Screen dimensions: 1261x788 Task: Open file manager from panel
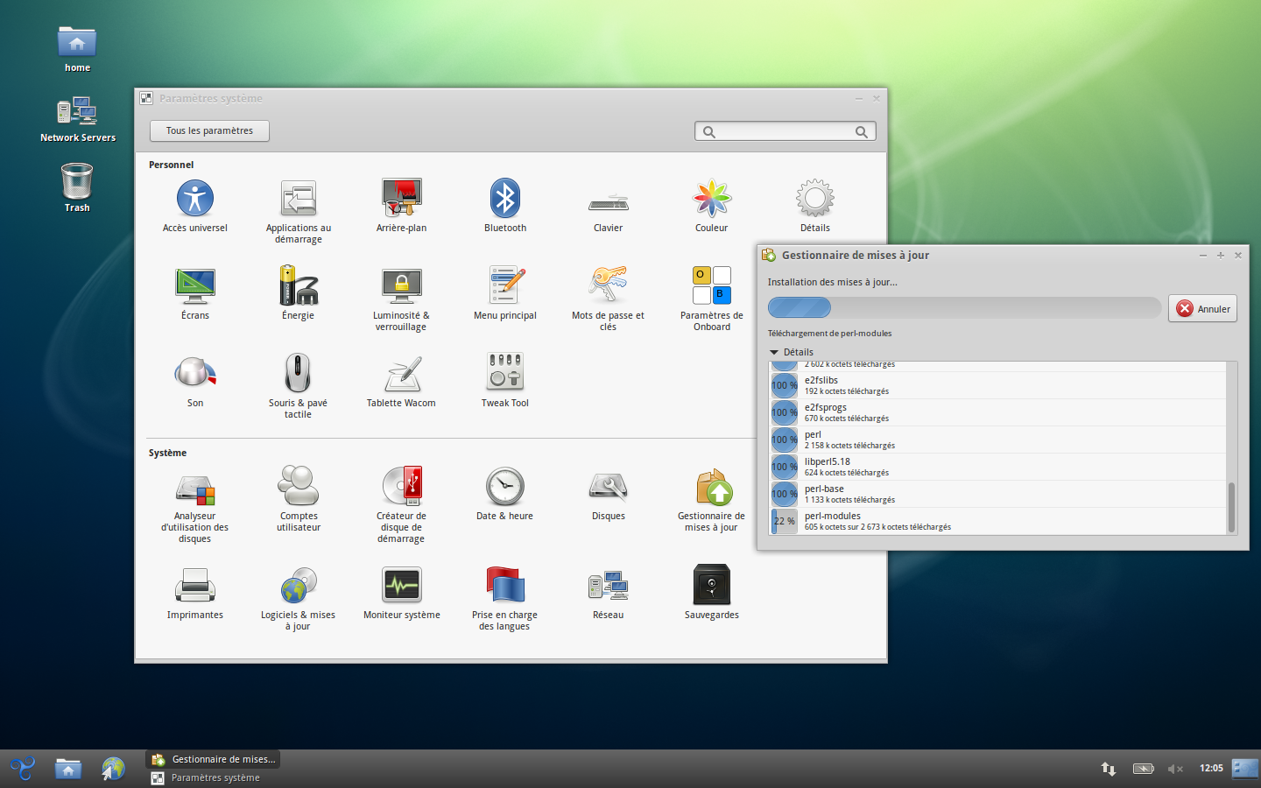(x=68, y=769)
